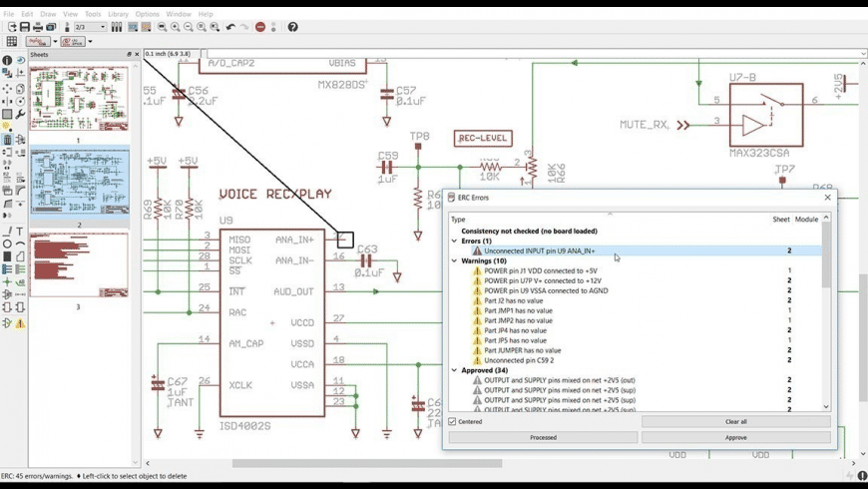Select 'Unconnected pin C59 2' warning

click(x=519, y=360)
